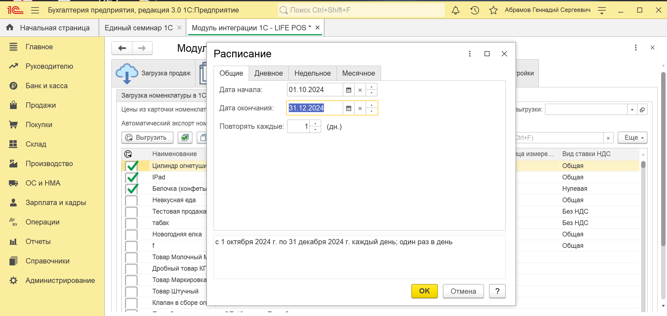This screenshot has height=316, width=667.
Task: Click the Администрирование gear icon
Action: pos(13,280)
